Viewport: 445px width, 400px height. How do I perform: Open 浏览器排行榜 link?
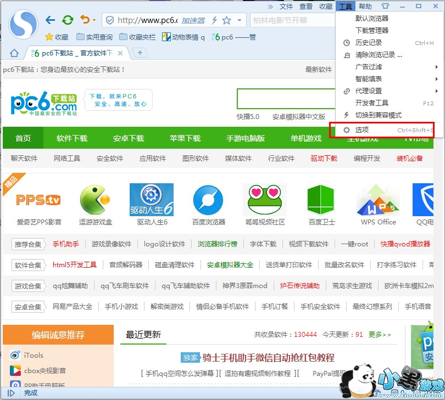click(218, 244)
